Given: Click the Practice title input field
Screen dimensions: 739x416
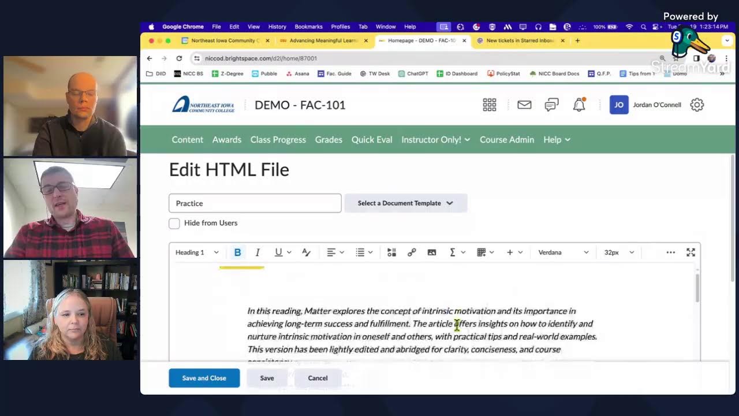Looking at the screenshot, I should (255, 203).
